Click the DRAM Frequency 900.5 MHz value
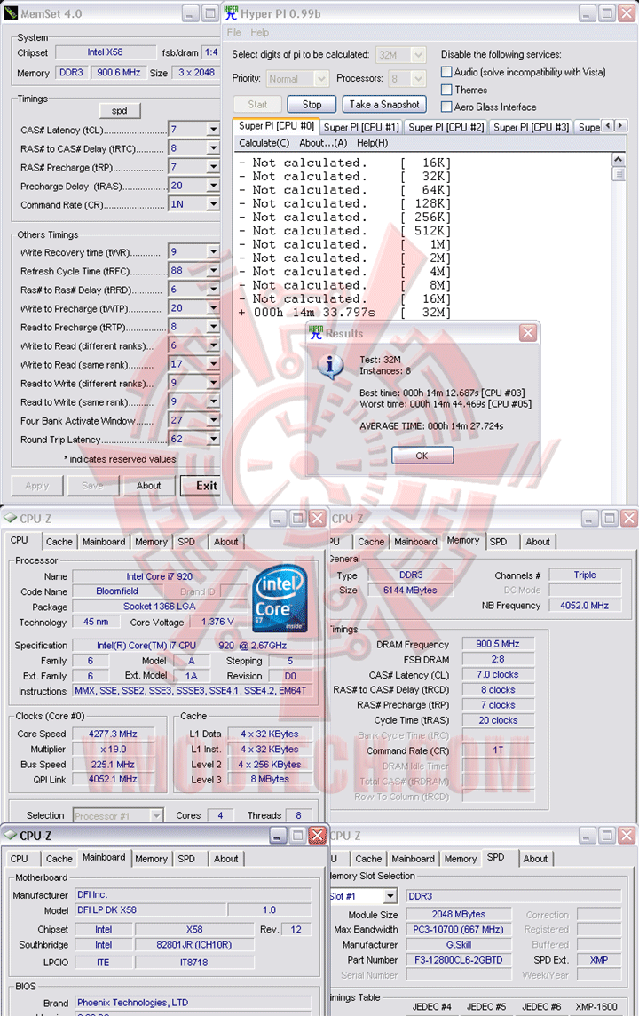The image size is (639, 1016). pos(498,644)
